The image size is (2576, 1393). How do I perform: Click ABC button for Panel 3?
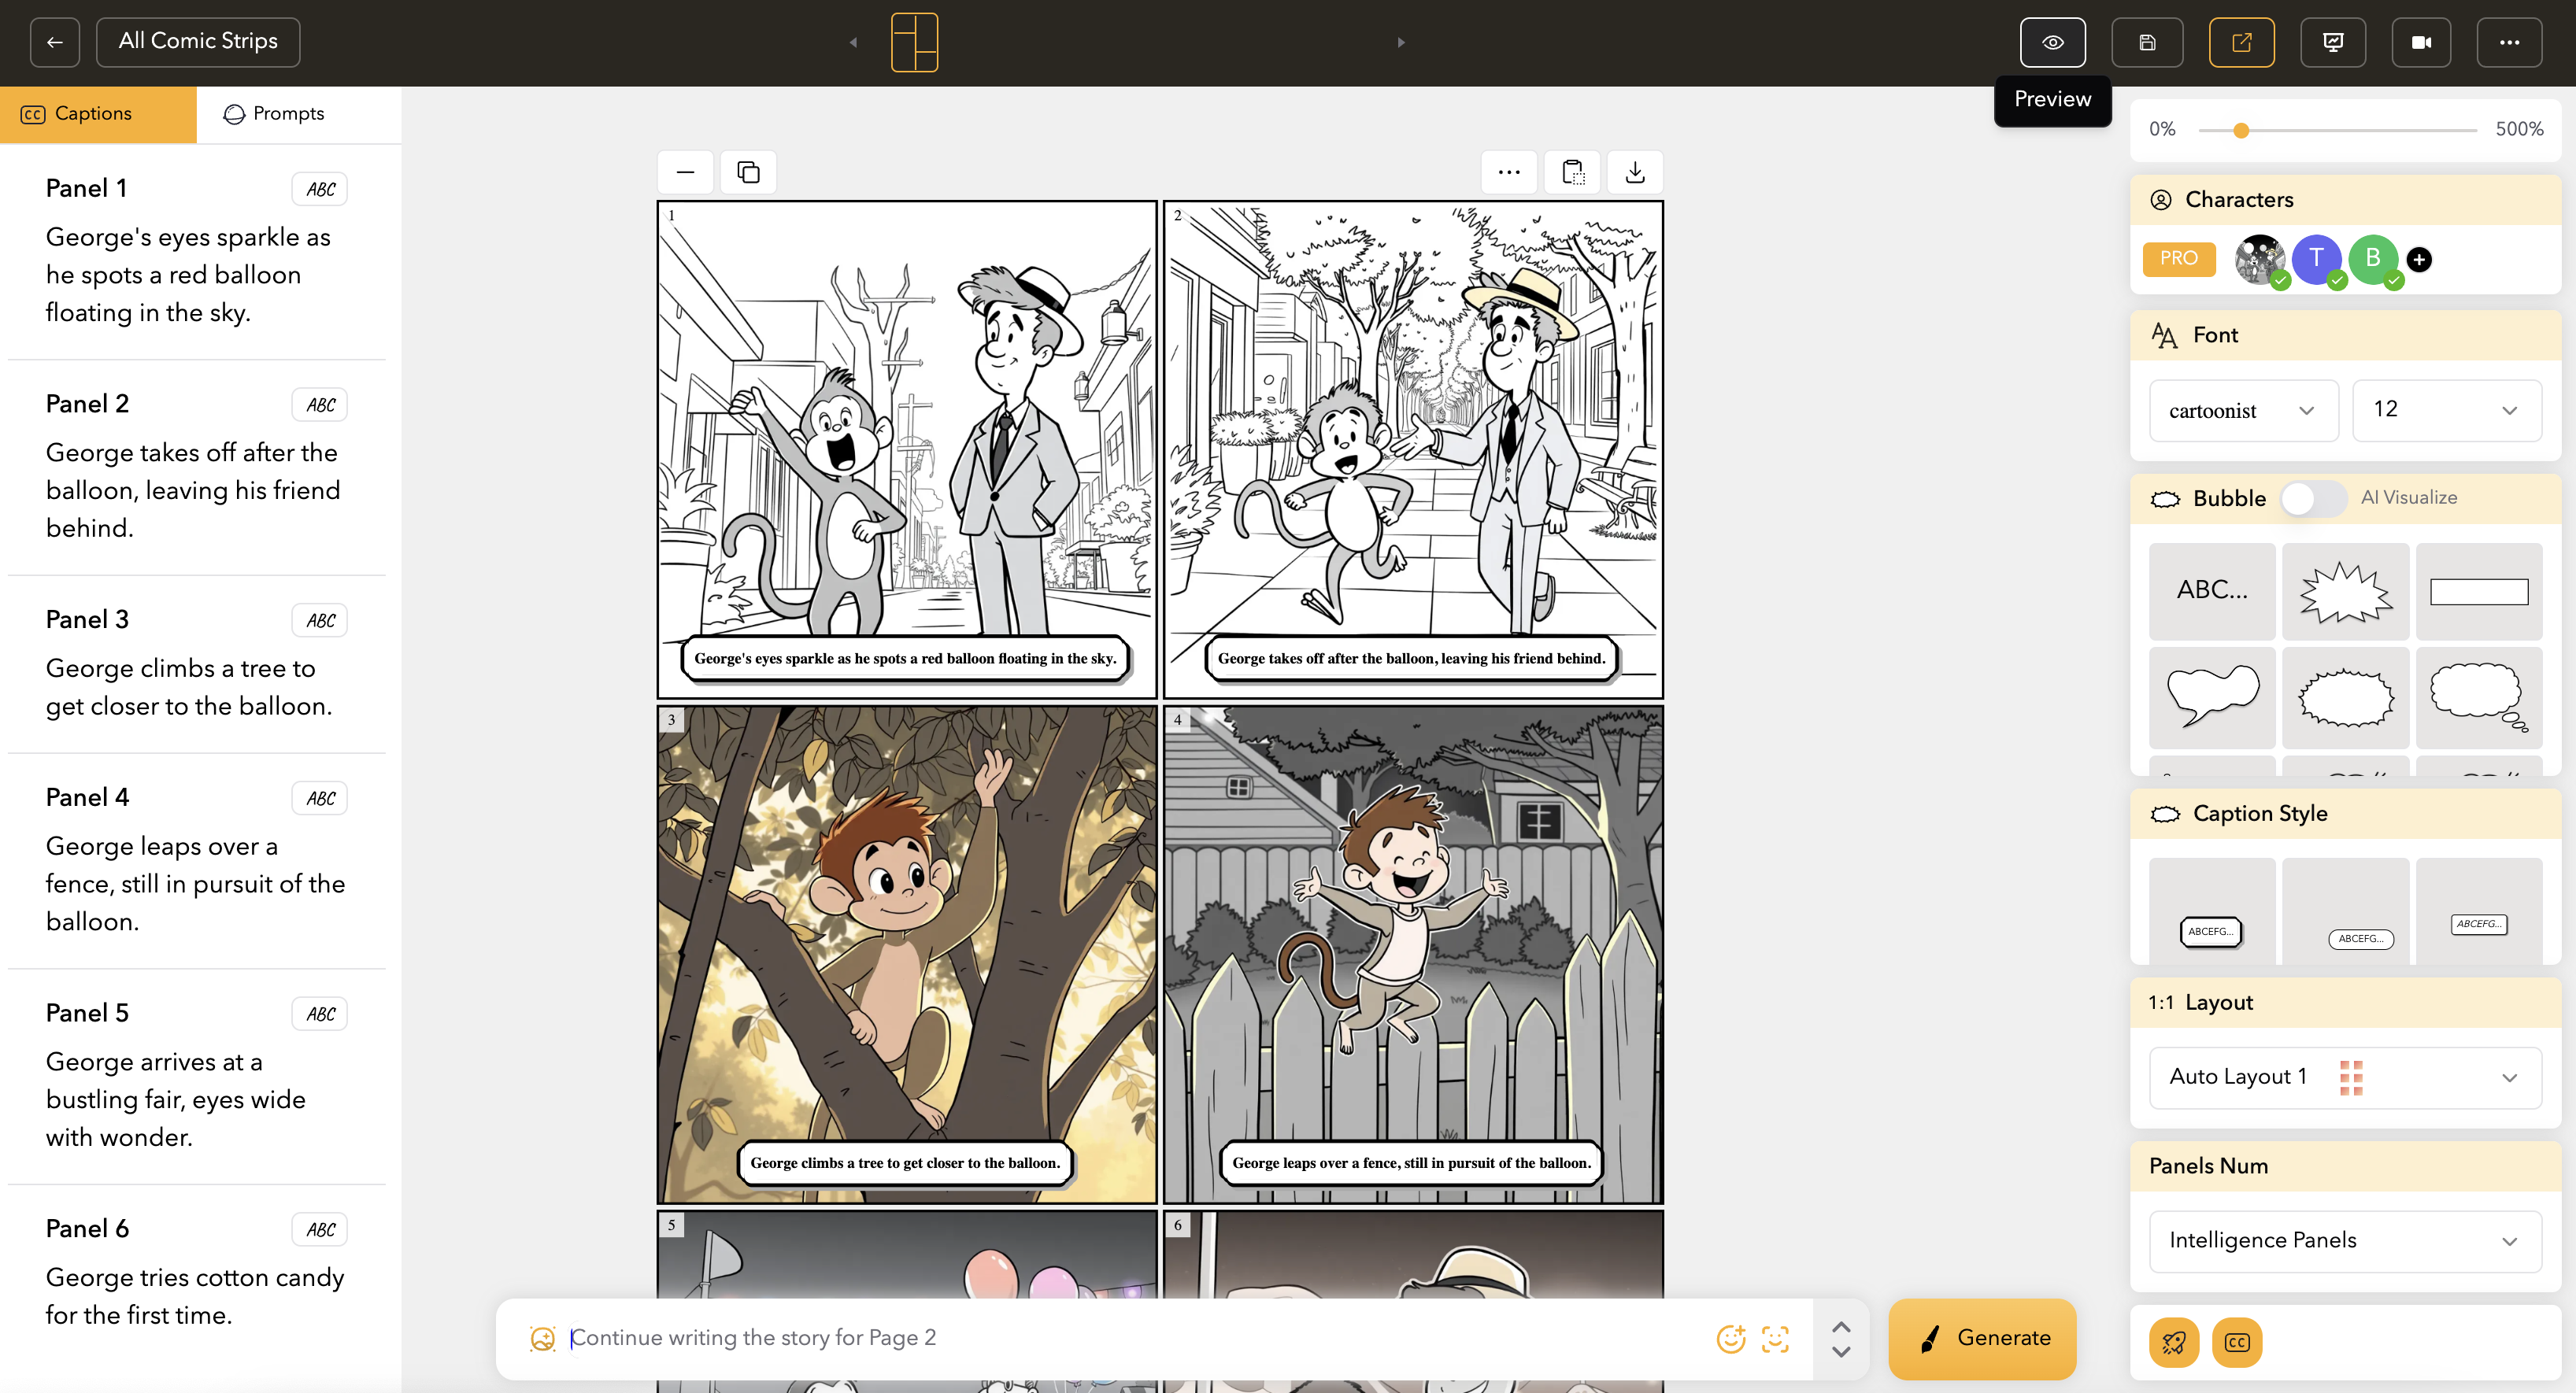point(320,620)
